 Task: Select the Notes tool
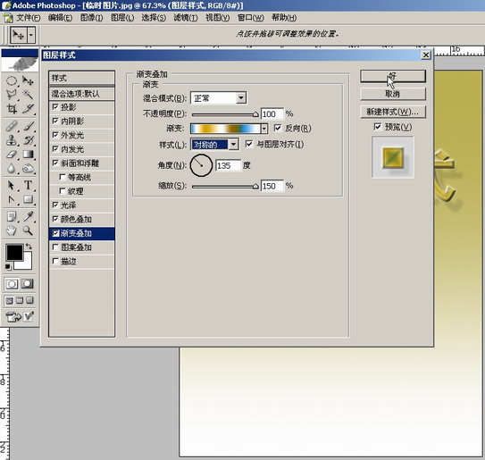(x=12, y=216)
